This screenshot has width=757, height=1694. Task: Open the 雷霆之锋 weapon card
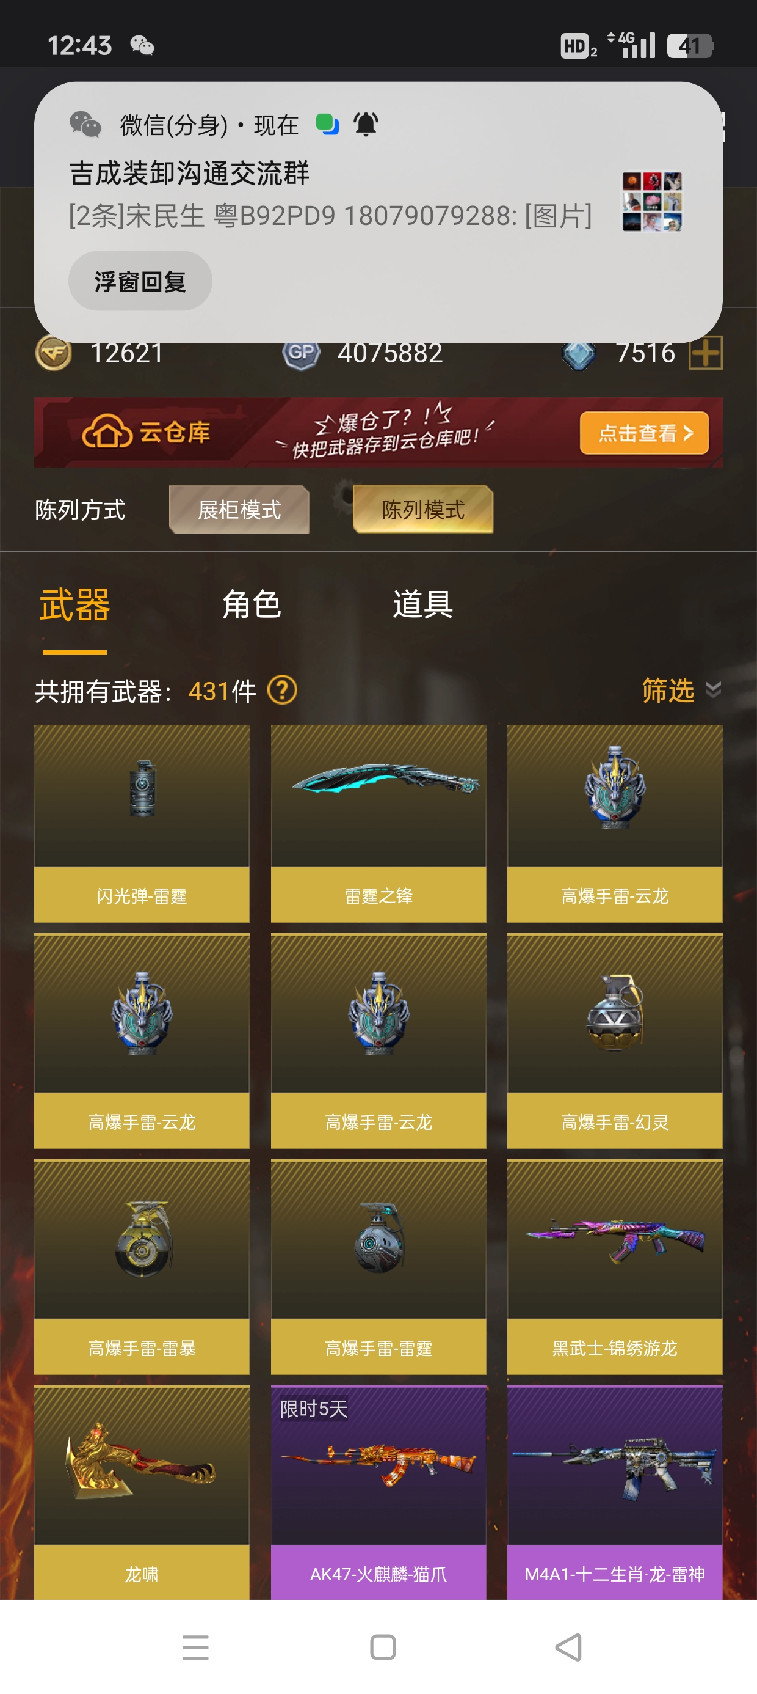coord(378,823)
